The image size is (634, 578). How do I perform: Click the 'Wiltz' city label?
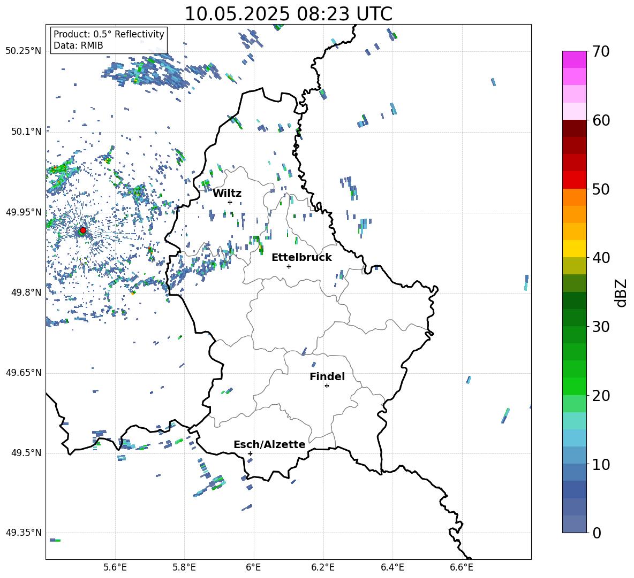pyautogui.click(x=227, y=194)
